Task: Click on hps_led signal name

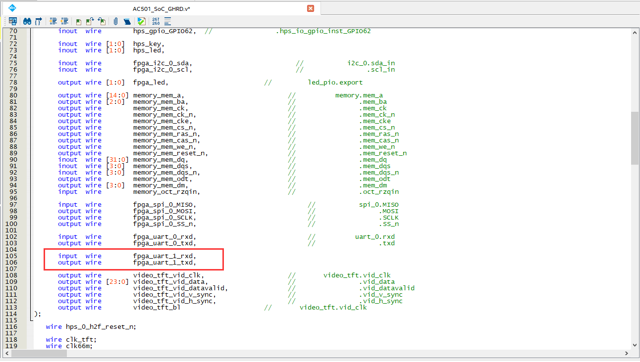Action: (147, 50)
